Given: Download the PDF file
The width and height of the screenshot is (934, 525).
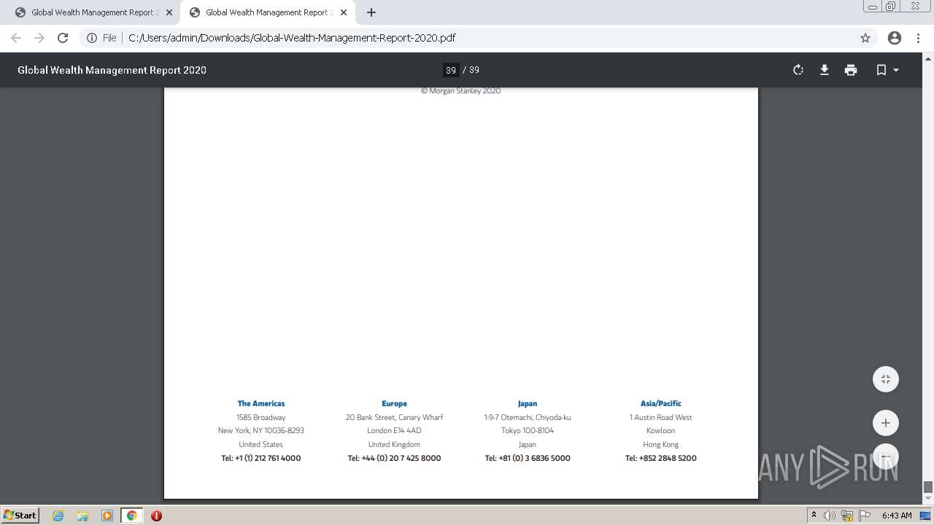Looking at the screenshot, I should pyautogui.click(x=825, y=70).
